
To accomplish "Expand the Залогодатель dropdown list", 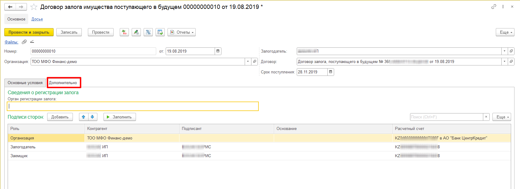I will coord(504,51).
